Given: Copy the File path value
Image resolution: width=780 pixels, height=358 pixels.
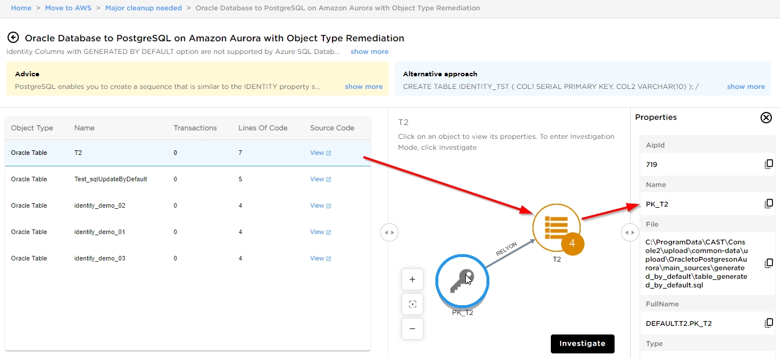Looking at the screenshot, I should pos(769,263).
